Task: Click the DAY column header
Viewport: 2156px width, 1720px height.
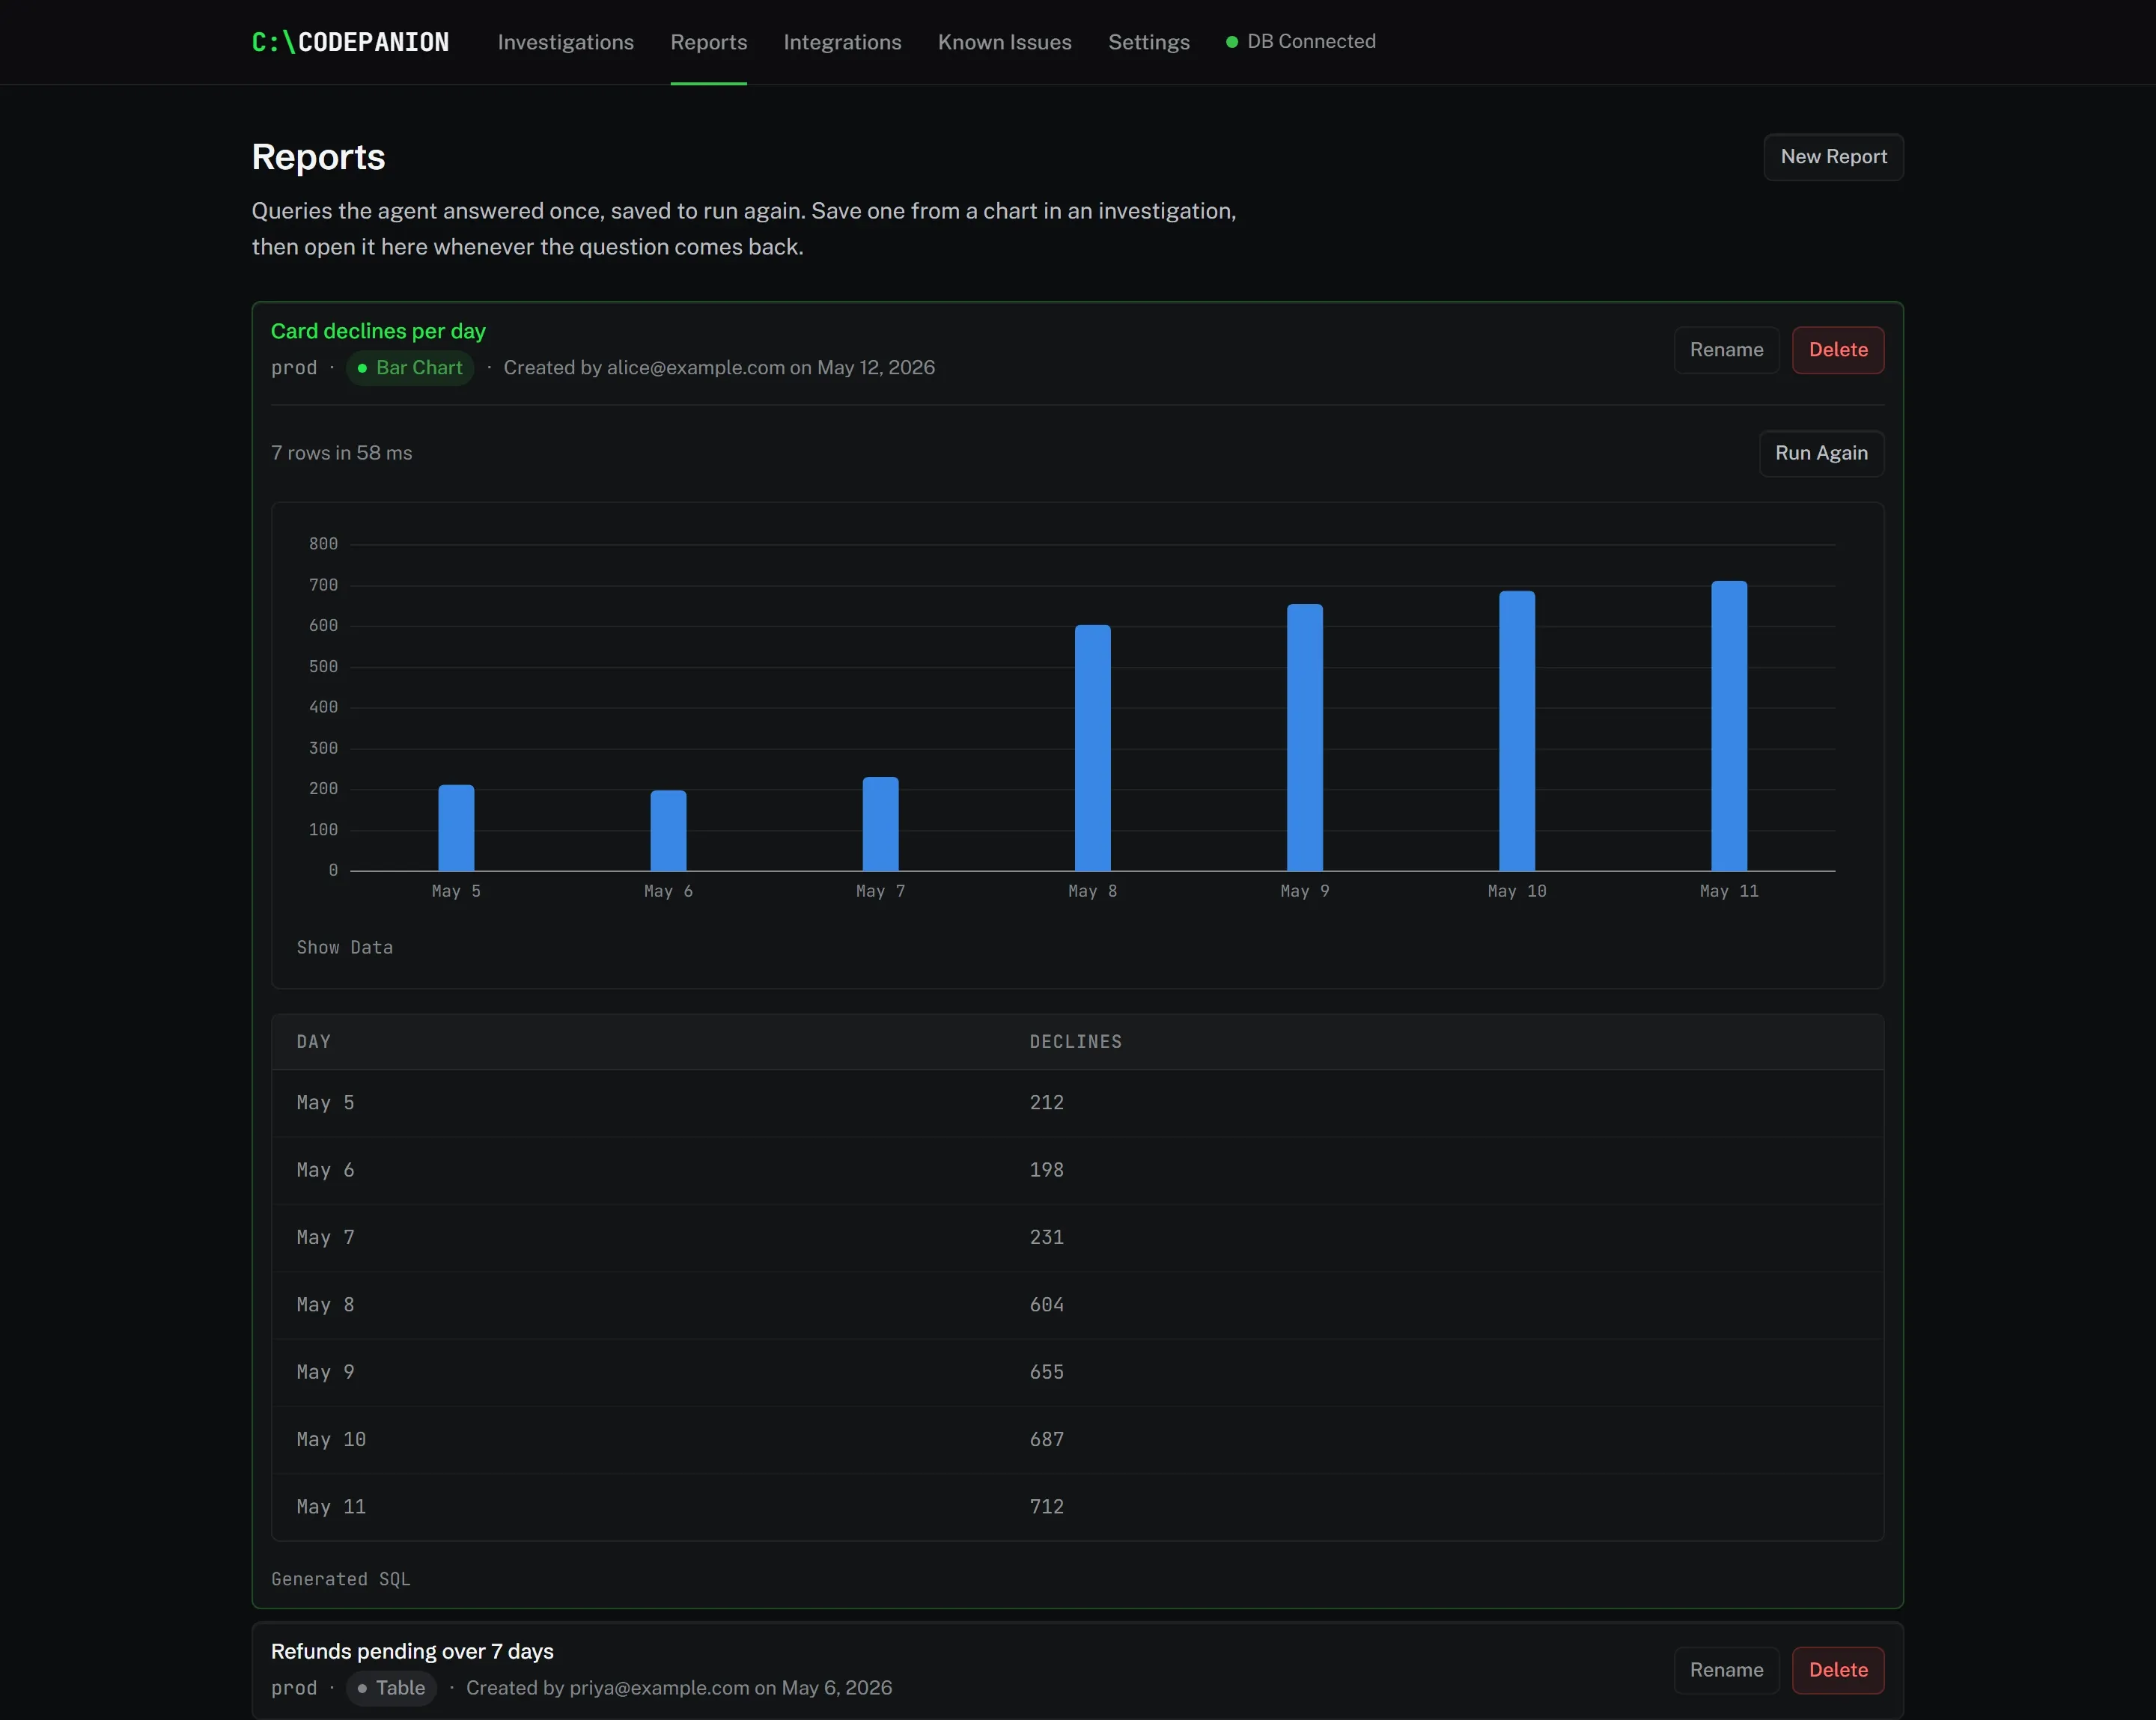Action: 313,1042
